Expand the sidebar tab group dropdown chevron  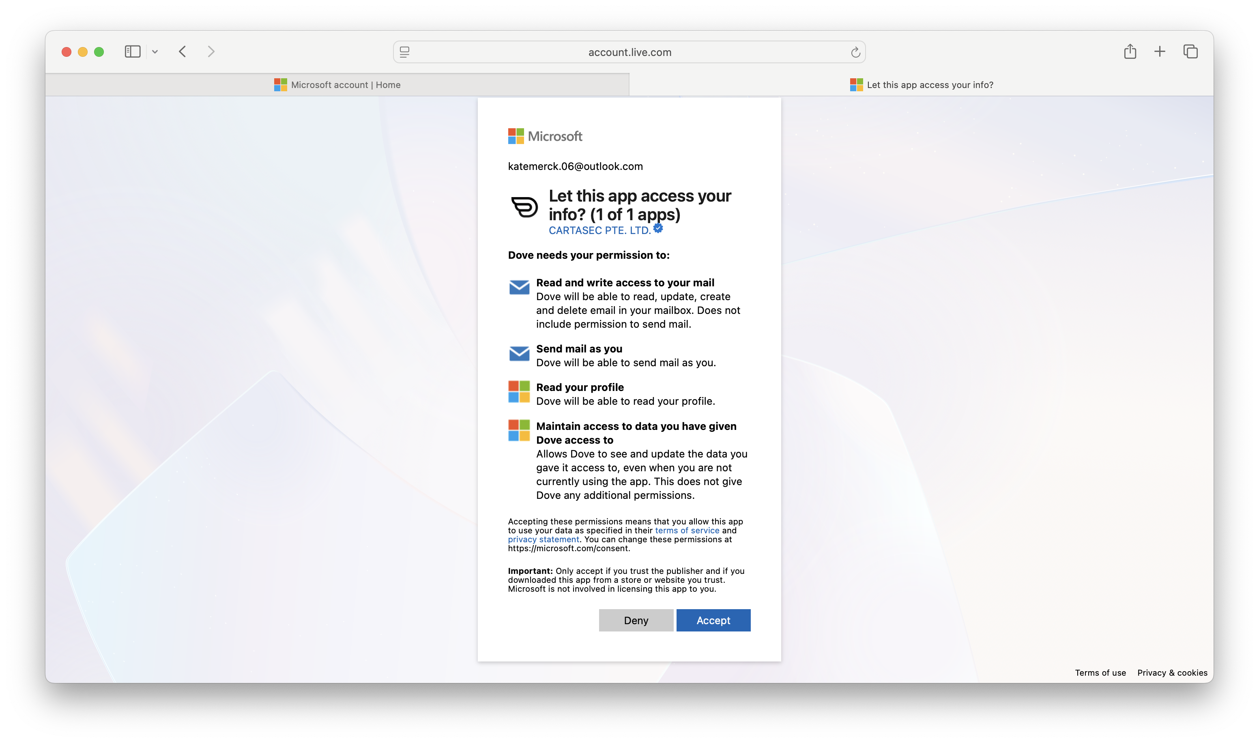pyautogui.click(x=155, y=52)
